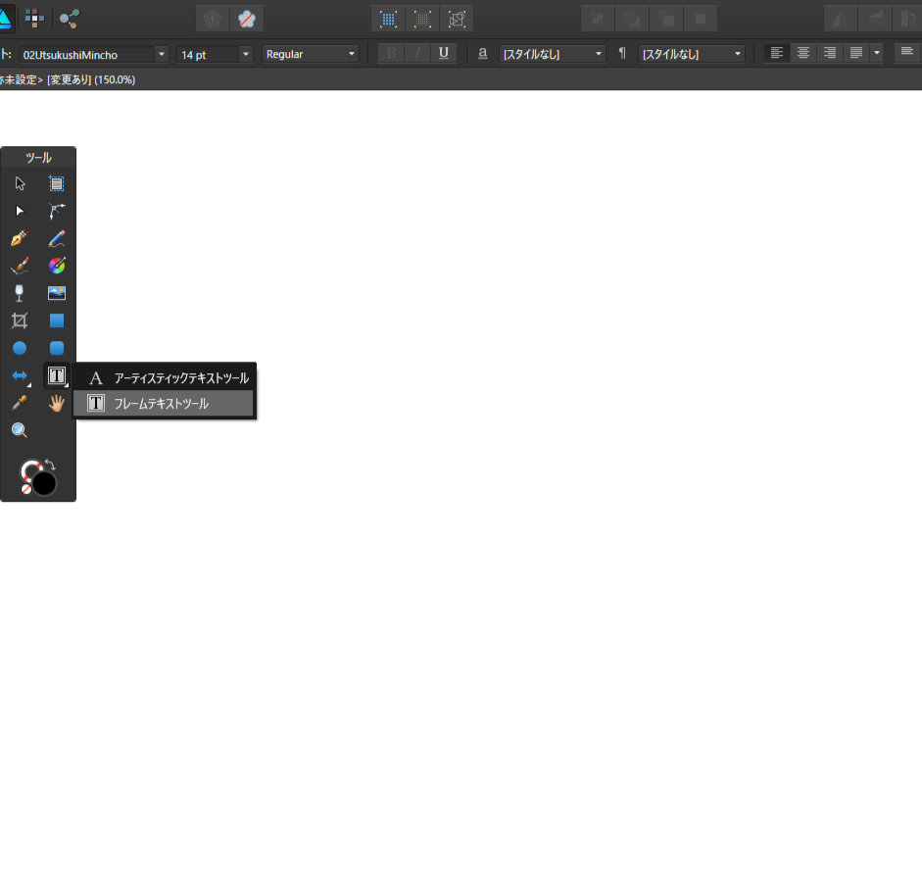Click the Frame Text tool button in Tools panel
Screen dimensions: 922x887
(57, 375)
